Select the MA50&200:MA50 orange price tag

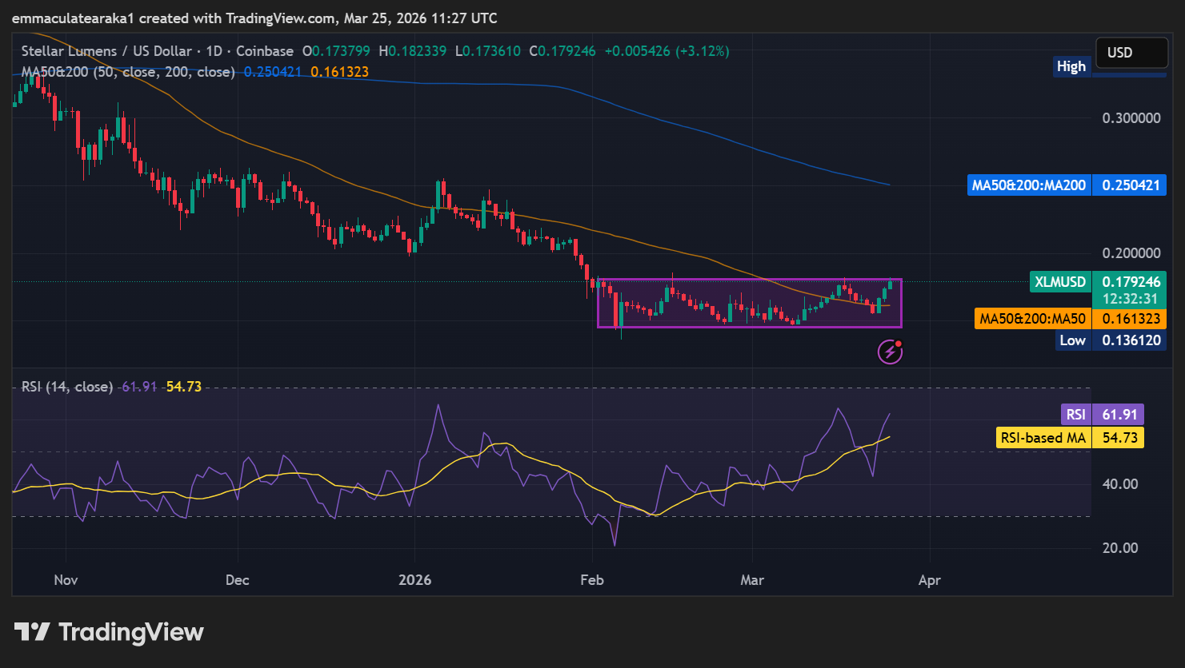point(1032,319)
